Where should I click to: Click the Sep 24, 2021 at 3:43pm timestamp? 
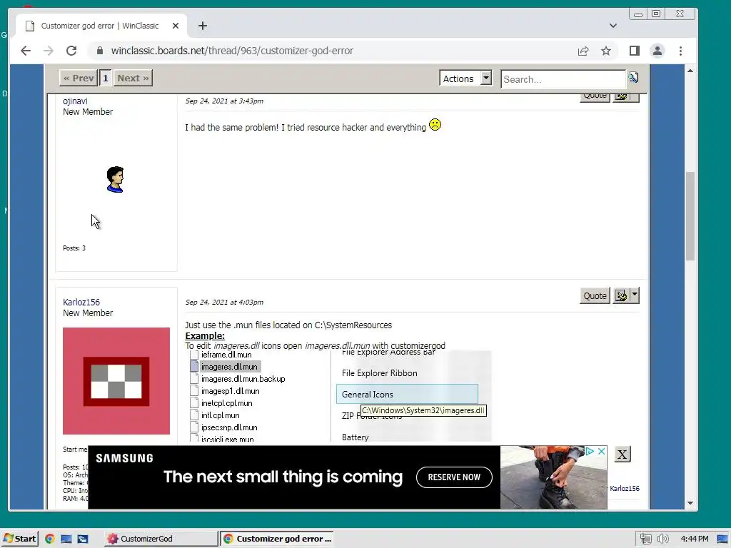coord(224,101)
